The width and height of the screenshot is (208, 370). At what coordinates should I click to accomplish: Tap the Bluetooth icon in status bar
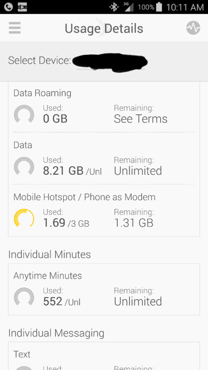click(114, 7)
